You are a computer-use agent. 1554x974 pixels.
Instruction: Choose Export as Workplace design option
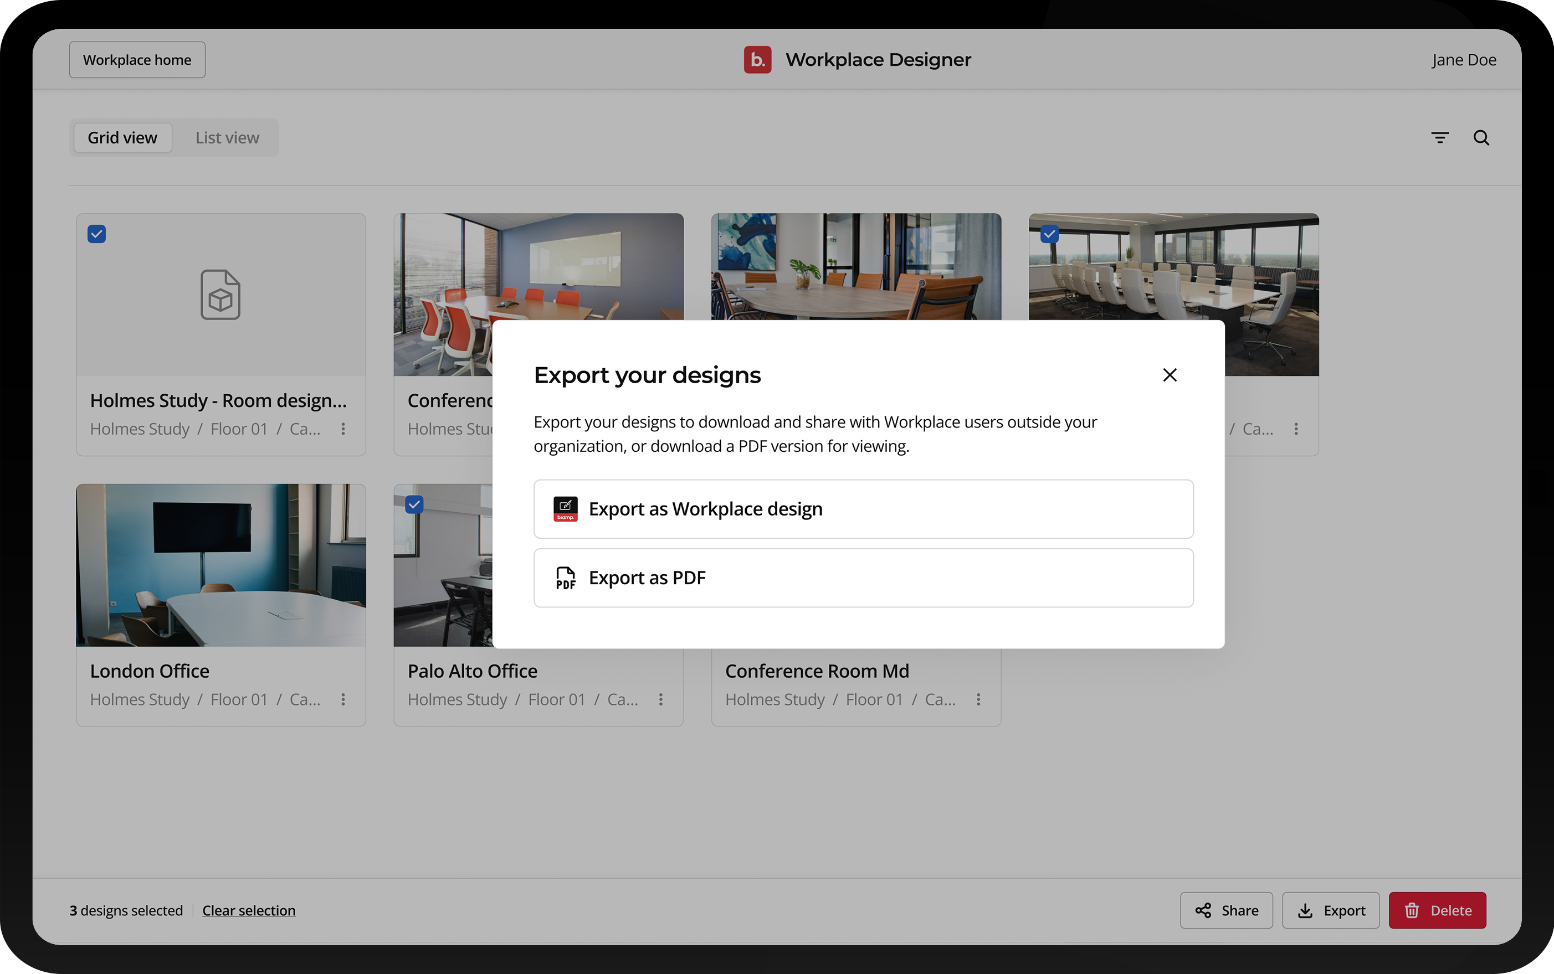click(x=863, y=509)
